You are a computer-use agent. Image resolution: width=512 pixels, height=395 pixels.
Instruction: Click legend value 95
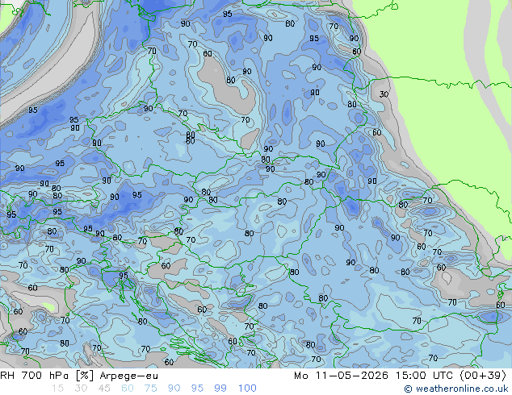pyautogui.click(x=197, y=389)
